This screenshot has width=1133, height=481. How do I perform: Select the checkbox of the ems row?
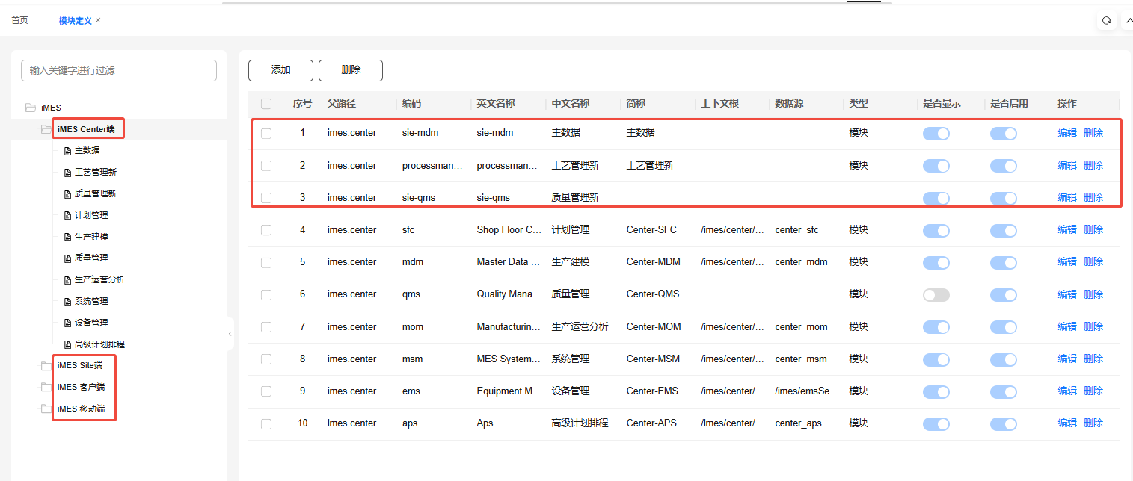click(x=266, y=391)
